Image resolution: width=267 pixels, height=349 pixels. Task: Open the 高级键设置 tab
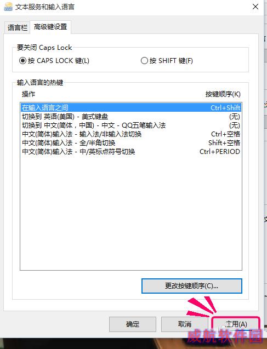click(50, 27)
